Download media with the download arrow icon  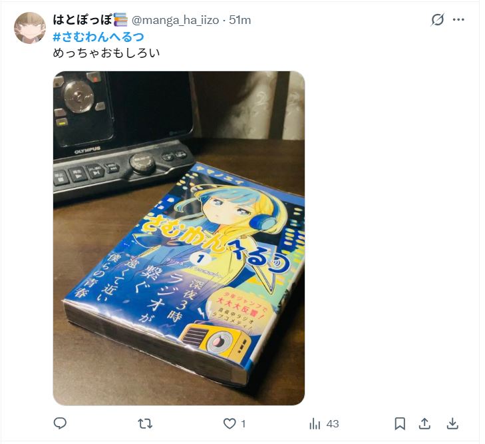pos(452,423)
